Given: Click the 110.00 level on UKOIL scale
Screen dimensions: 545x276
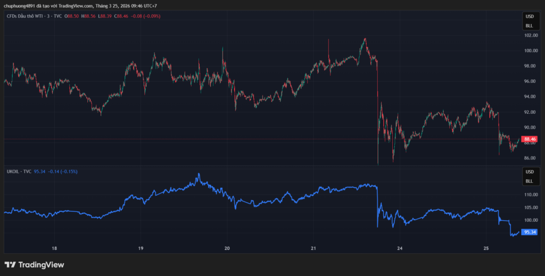Looking at the screenshot, I should (x=530, y=195).
